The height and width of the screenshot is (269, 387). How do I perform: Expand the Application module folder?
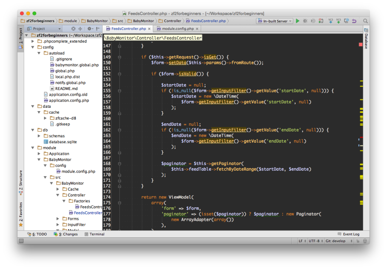[x=39, y=154]
